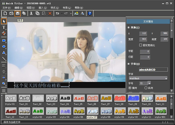This screenshot has height=125, width=175.
Task: Click the 宽度 field showing 903
Action: [143, 39]
